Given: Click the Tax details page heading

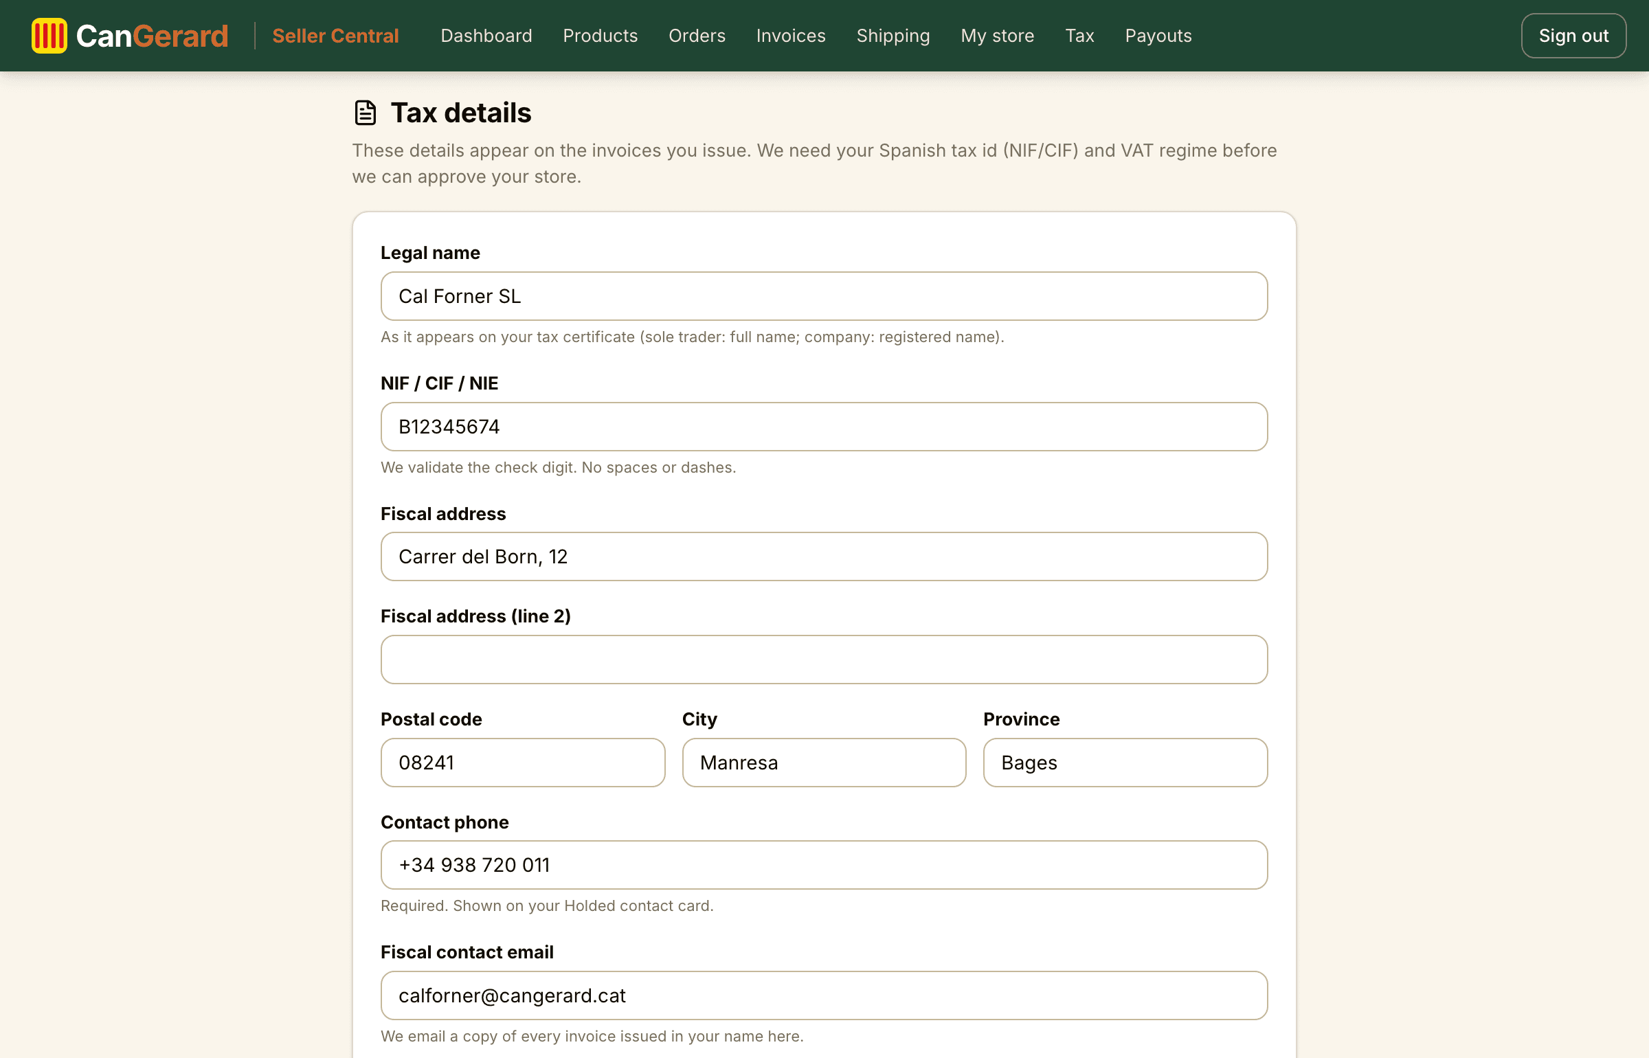Looking at the screenshot, I should pos(461,113).
